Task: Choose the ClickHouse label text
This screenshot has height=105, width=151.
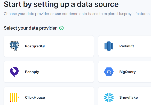Action: click(x=35, y=98)
